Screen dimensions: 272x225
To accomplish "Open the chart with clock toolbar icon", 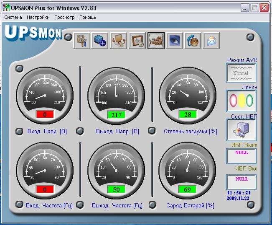I will pos(137,41).
